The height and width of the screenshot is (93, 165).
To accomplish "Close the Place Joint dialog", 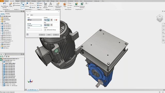I will [x=59, y=12].
